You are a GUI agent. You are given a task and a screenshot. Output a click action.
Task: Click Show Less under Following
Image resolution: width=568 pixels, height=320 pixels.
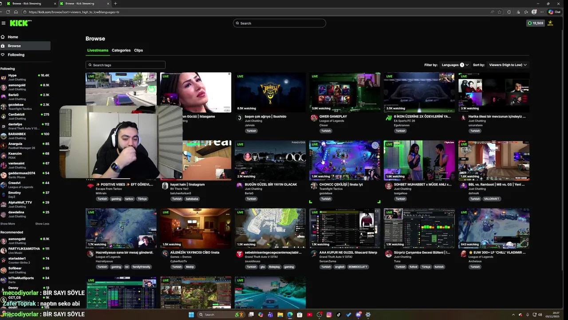click(42, 224)
